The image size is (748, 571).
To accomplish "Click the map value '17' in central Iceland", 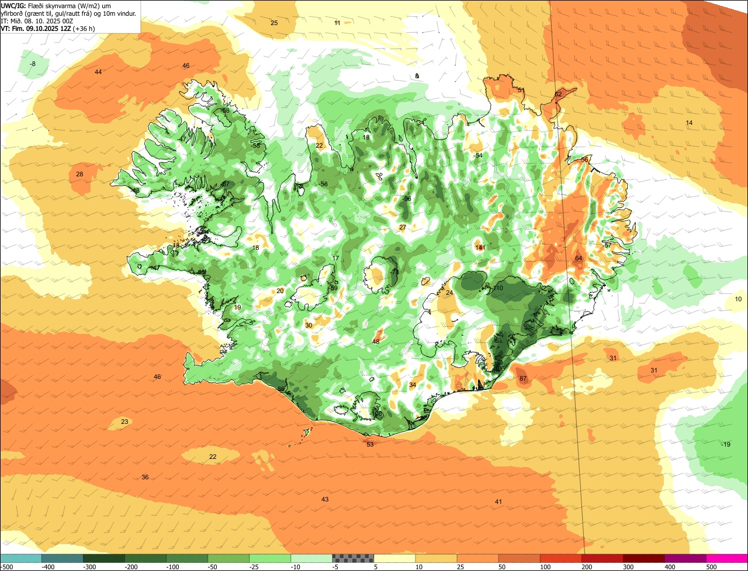I will point(335,258).
